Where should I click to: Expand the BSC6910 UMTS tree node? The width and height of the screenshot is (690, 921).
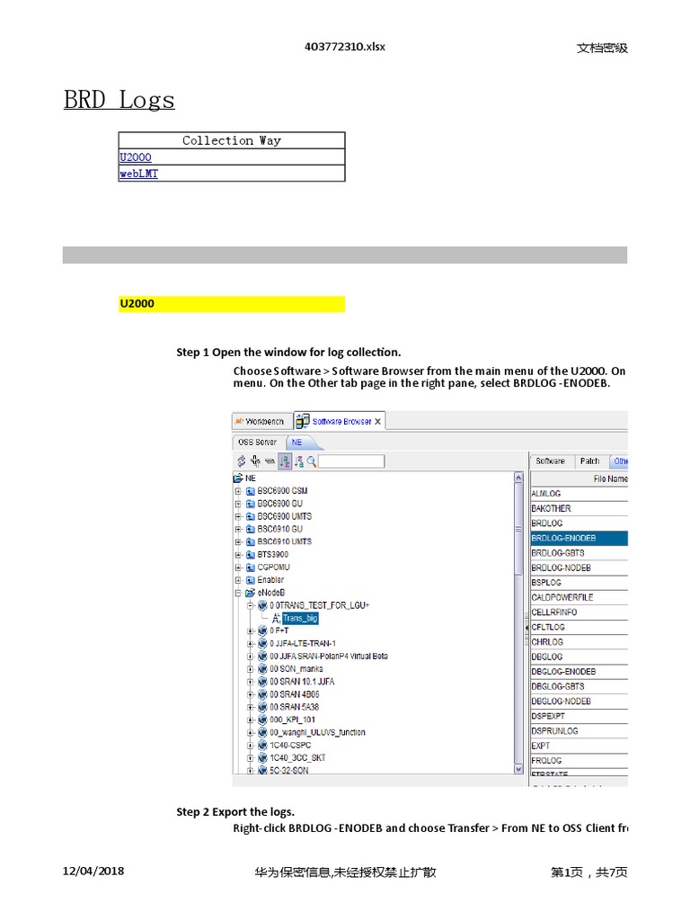[238, 541]
